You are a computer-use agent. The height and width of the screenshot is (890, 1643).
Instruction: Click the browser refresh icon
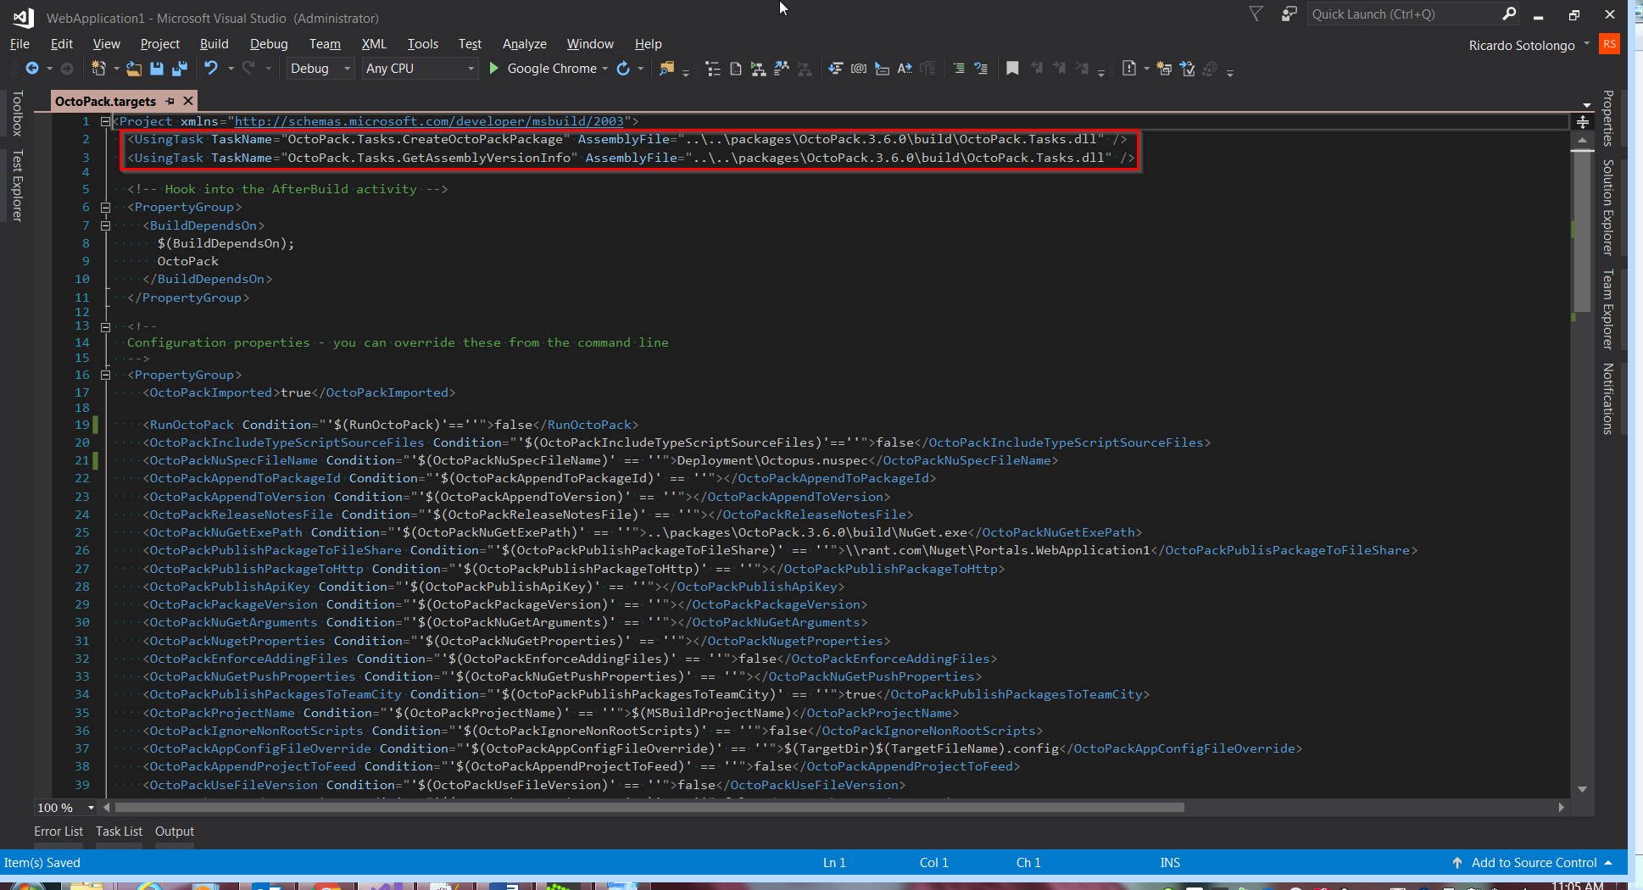point(623,69)
